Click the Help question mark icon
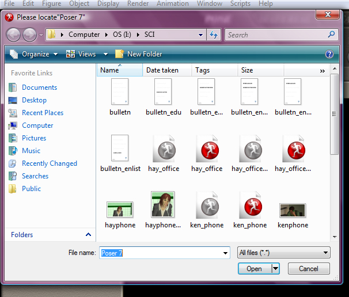 point(329,54)
